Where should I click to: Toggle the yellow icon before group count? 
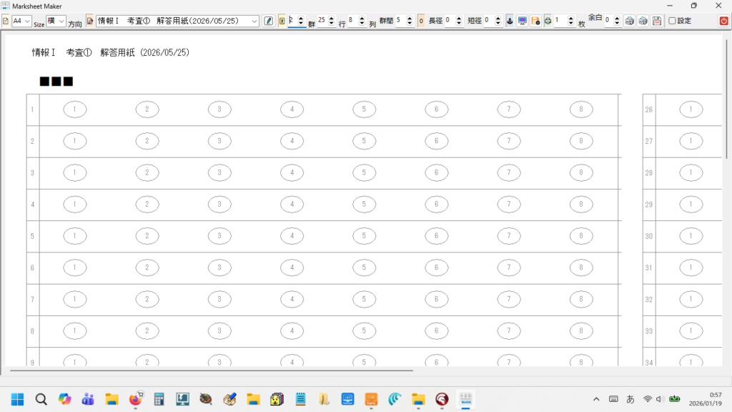282,21
